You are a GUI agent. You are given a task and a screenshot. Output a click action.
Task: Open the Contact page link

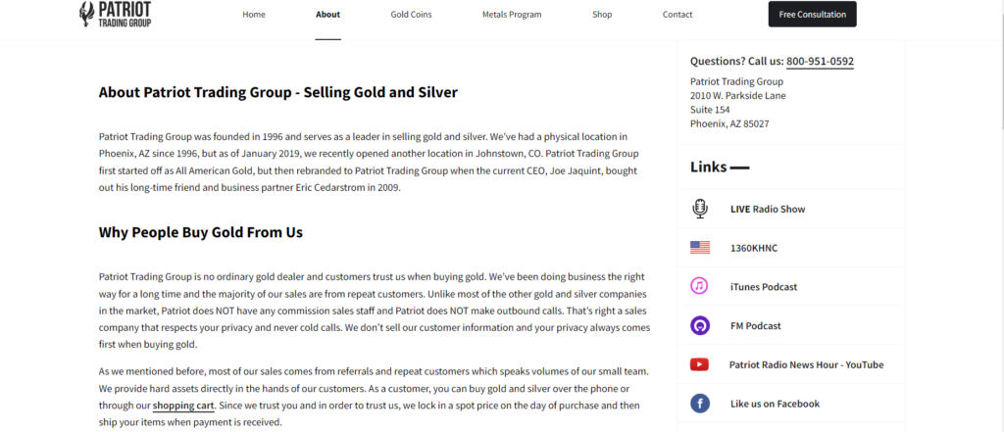coord(678,14)
